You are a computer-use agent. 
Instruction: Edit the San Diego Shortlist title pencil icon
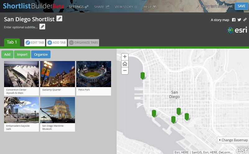59,19
